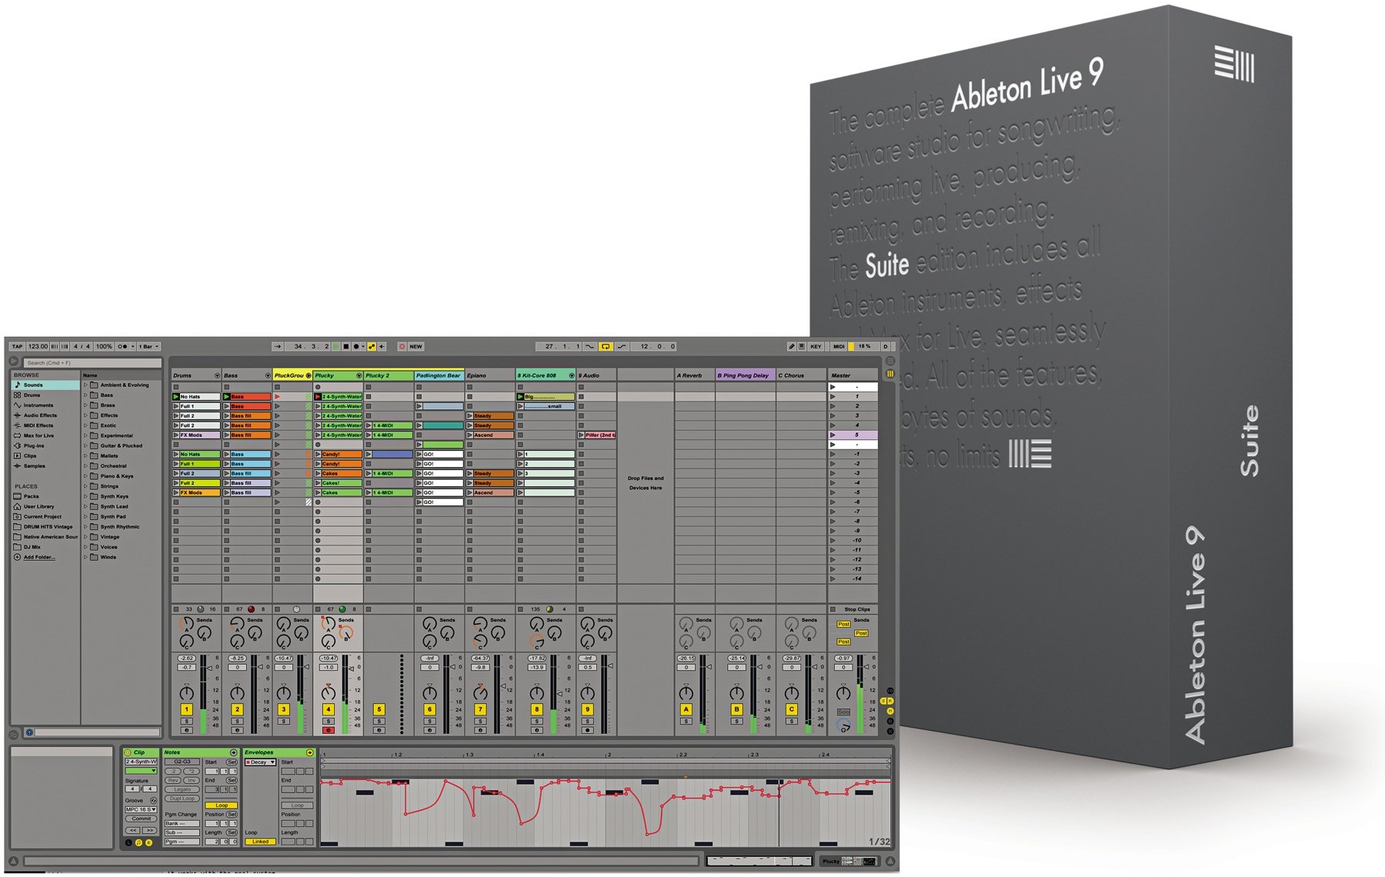Click the Session view selector icon

pyautogui.click(x=890, y=373)
